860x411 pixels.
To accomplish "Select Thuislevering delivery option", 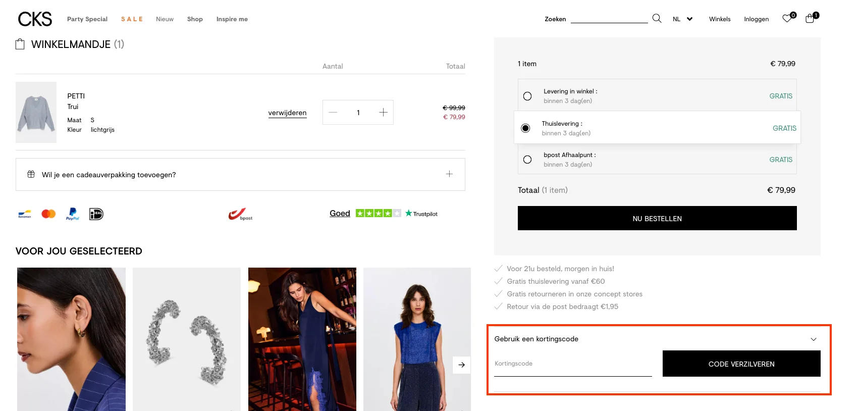I will 525,128.
